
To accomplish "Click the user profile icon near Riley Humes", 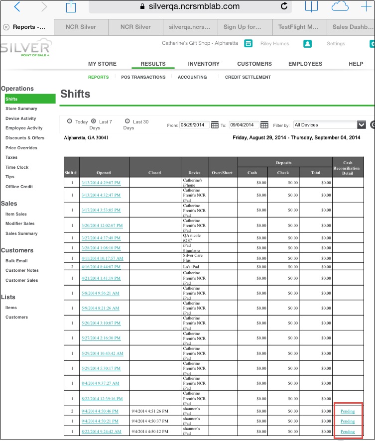I will 307,43.
